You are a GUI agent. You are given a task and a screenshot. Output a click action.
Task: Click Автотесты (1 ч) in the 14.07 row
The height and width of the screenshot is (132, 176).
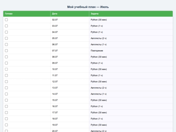pos(98,94)
